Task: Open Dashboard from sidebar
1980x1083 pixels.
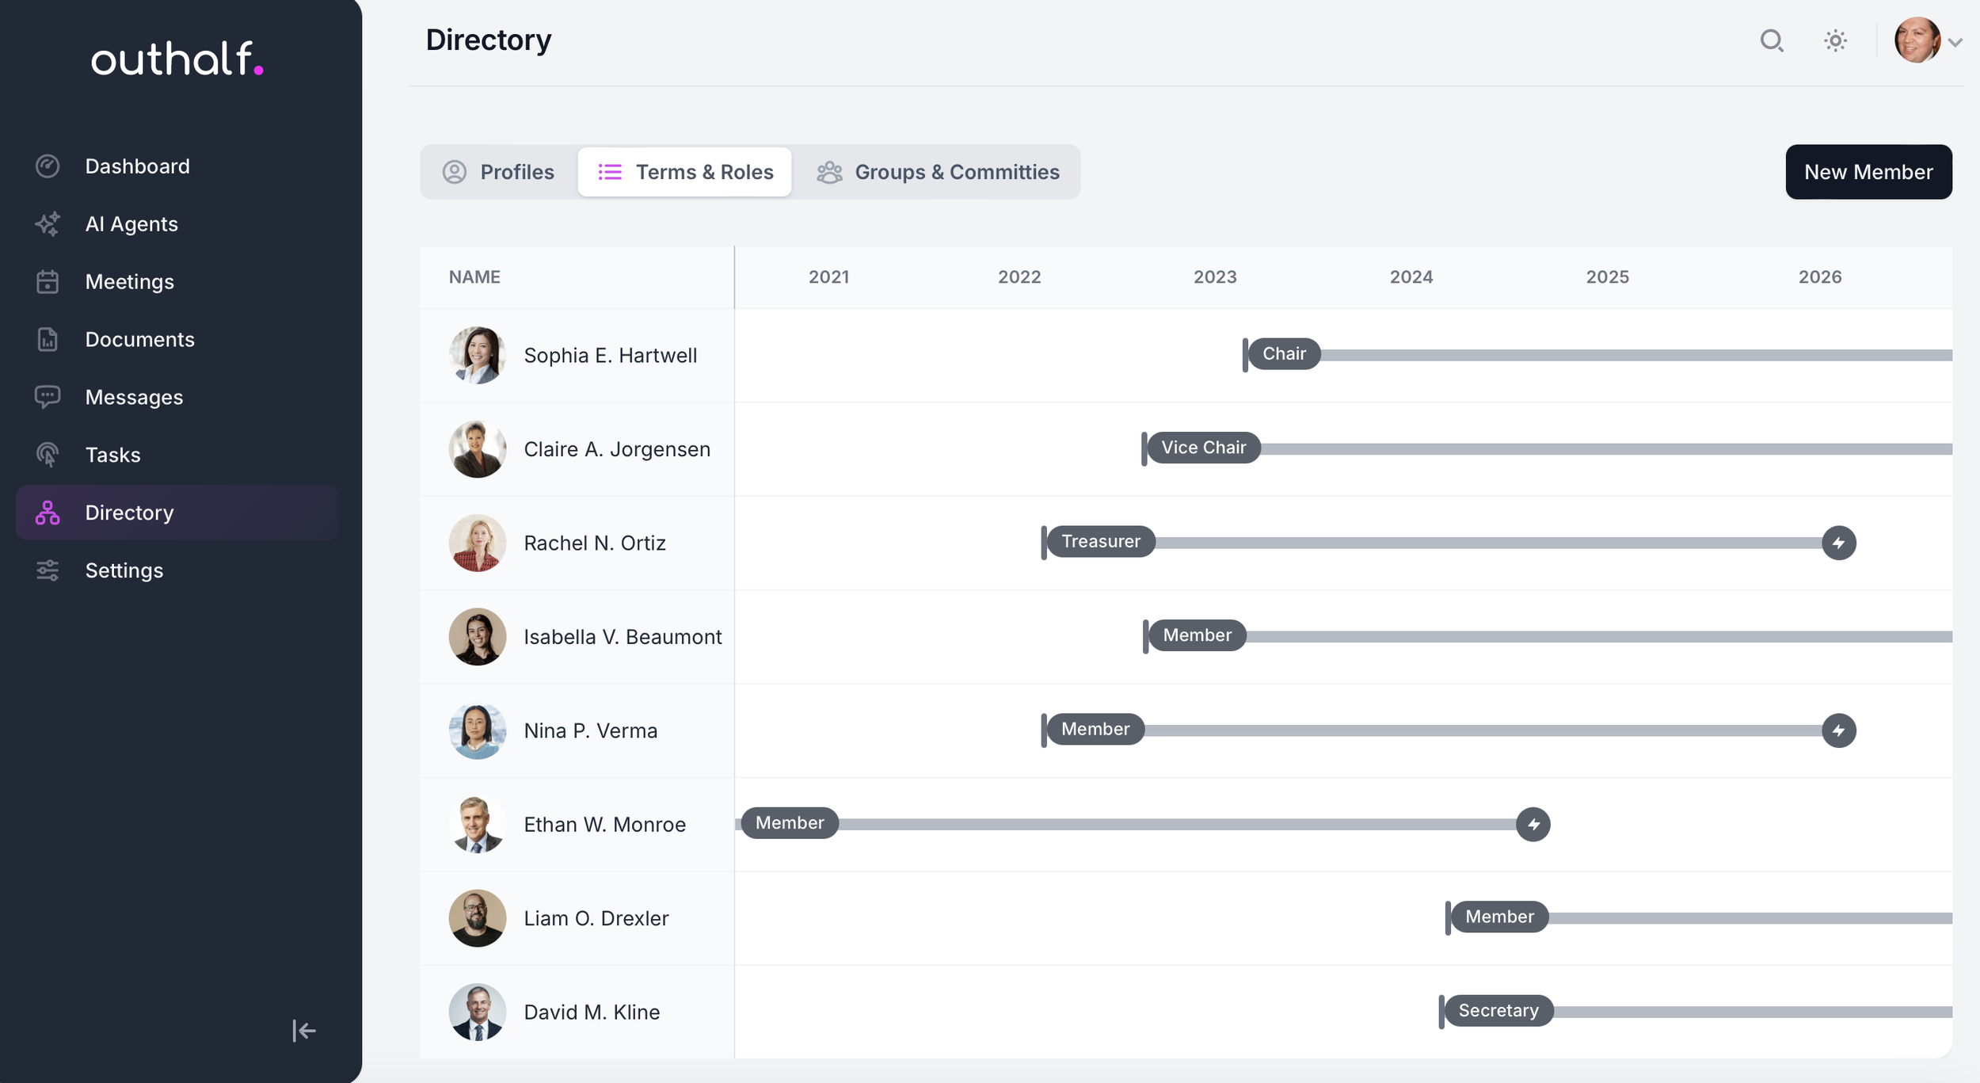Action: pyautogui.click(x=137, y=166)
